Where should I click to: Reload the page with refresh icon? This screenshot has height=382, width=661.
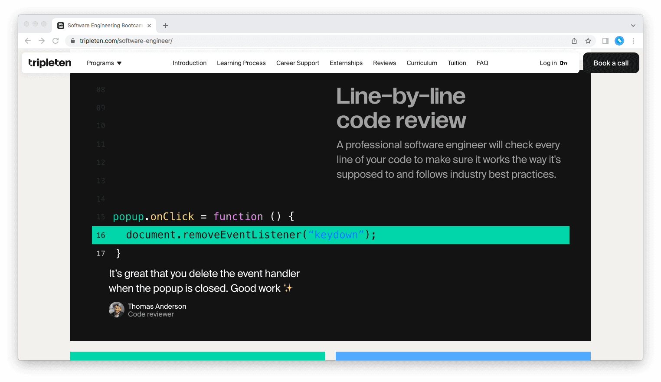coord(56,41)
